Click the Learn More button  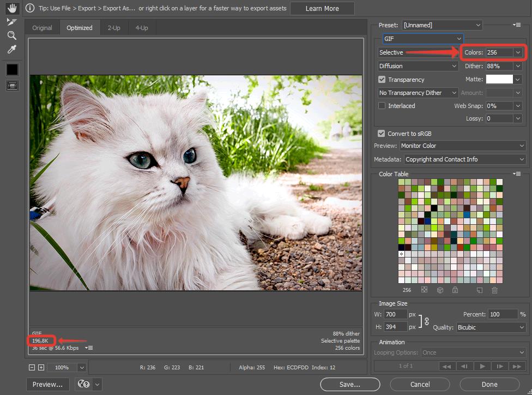point(322,9)
